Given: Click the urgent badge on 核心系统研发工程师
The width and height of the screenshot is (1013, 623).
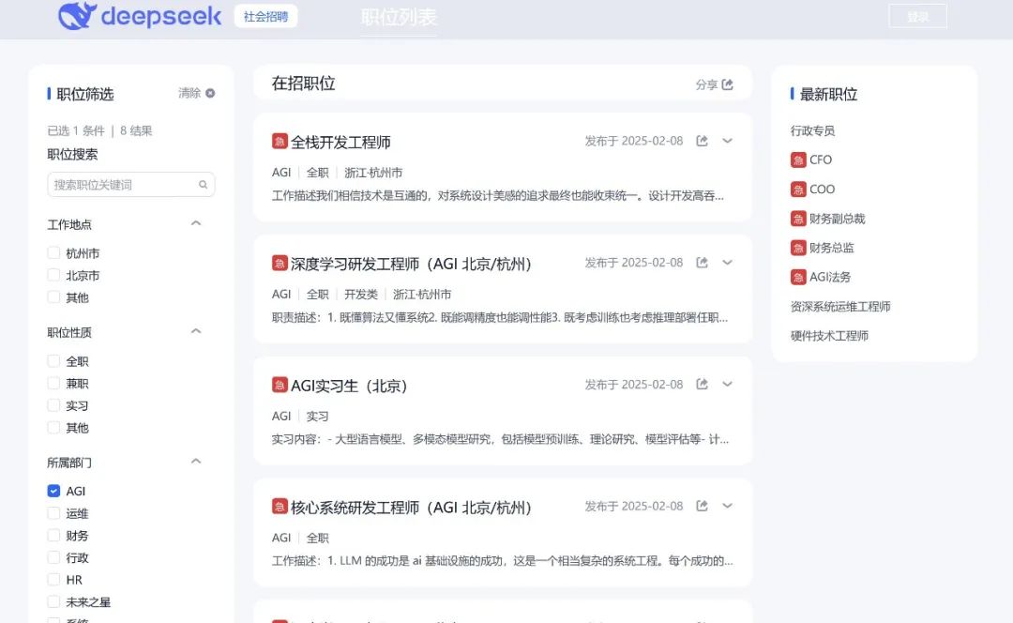Looking at the screenshot, I should (280, 506).
